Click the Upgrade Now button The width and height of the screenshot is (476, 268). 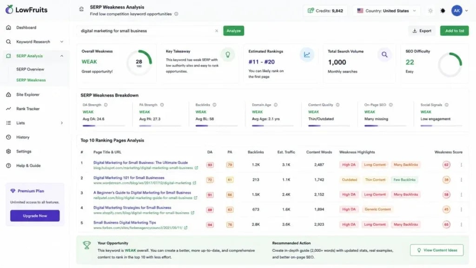(35, 216)
